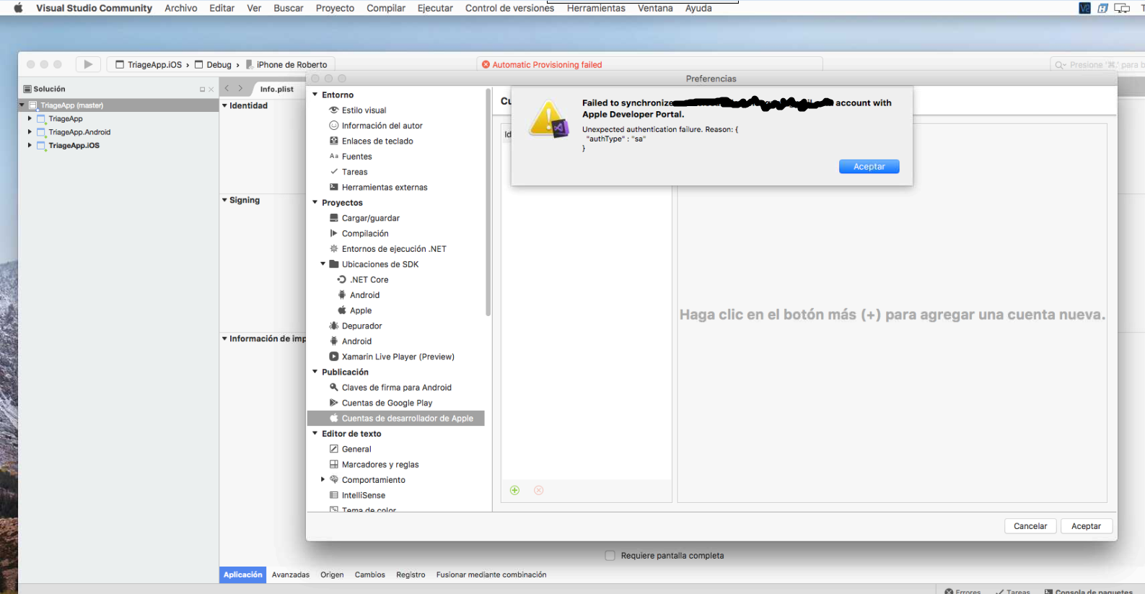Viewport: 1145px width, 594px height.
Task: Open Depurador preferences
Action: [361, 326]
